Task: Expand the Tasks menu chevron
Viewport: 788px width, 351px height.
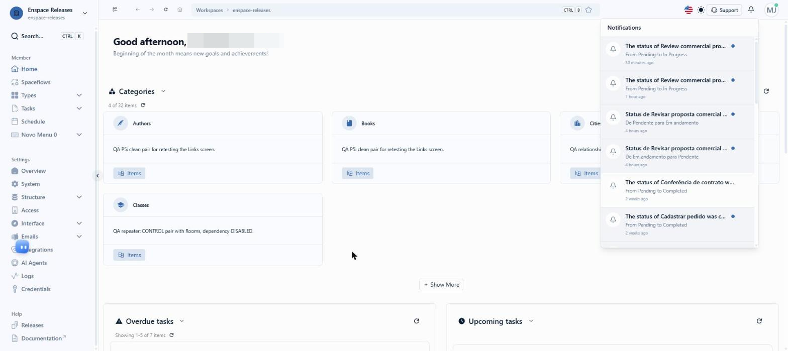Action: [x=79, y=108]
